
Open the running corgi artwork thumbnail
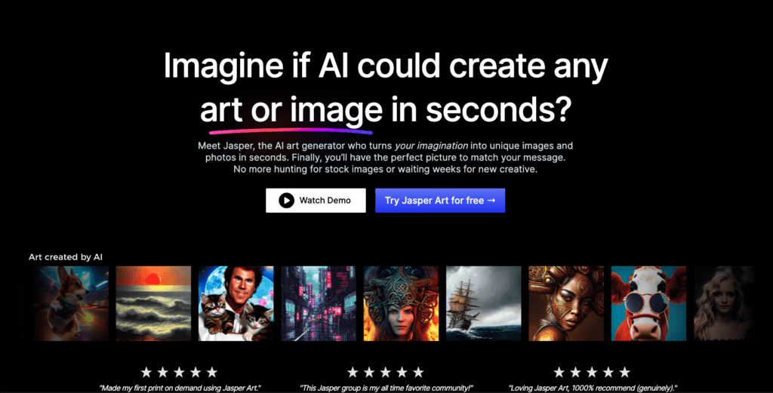(71, 303)
